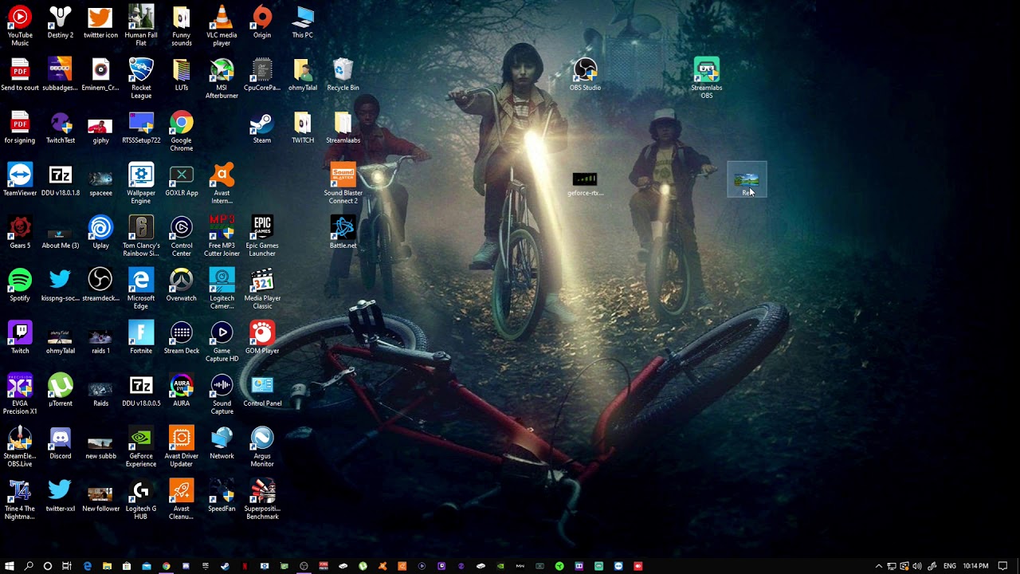
Task: Launch Google Chrome desktop shortcut
Action: click(x=182, y=131)
